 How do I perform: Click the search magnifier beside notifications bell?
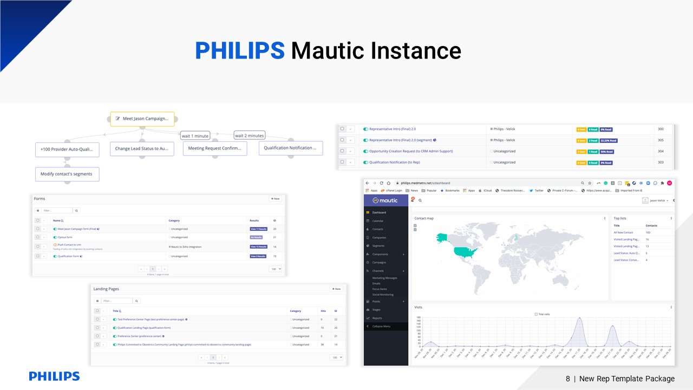pos(420,200)
